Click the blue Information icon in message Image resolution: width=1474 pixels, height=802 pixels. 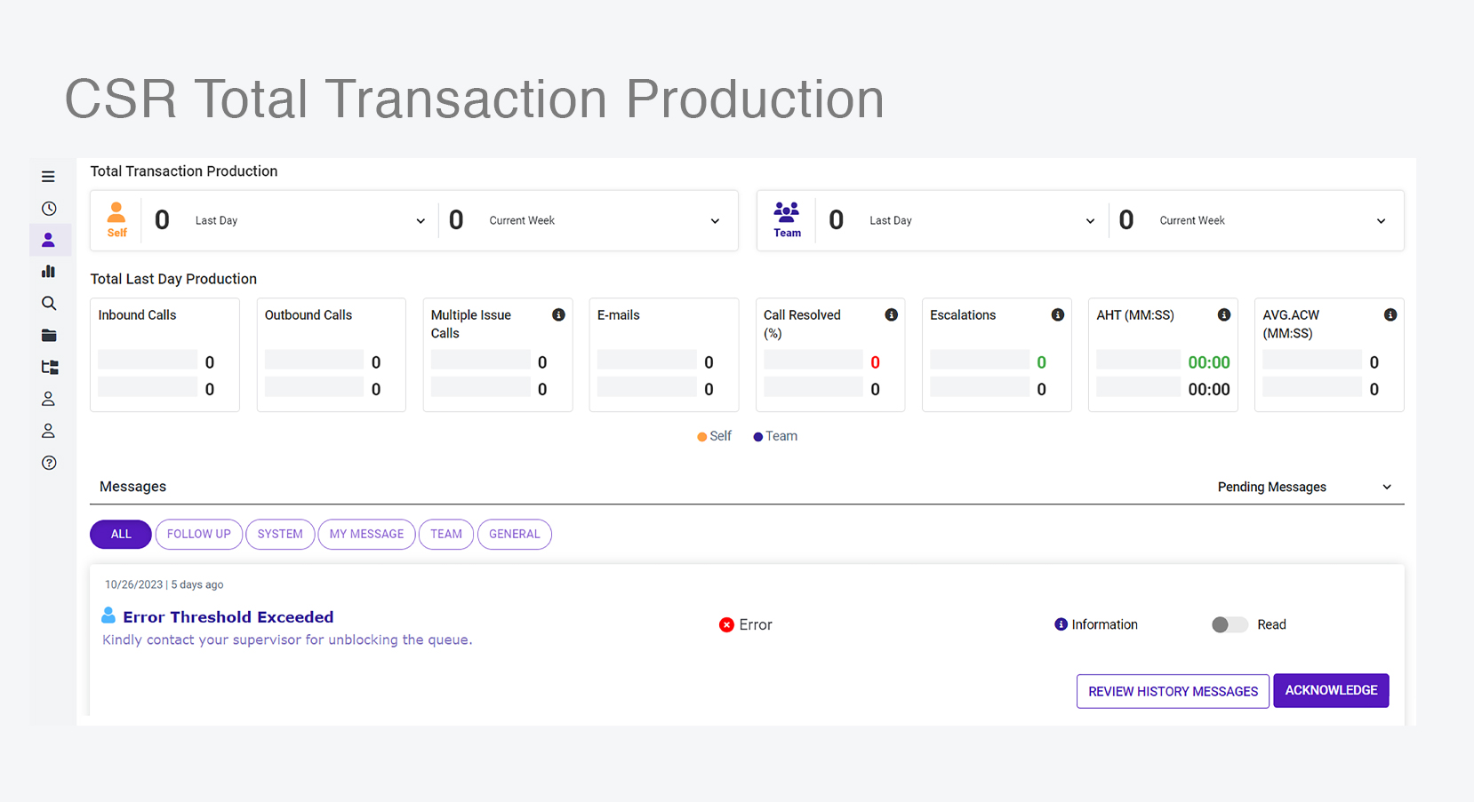[1061, 624]
